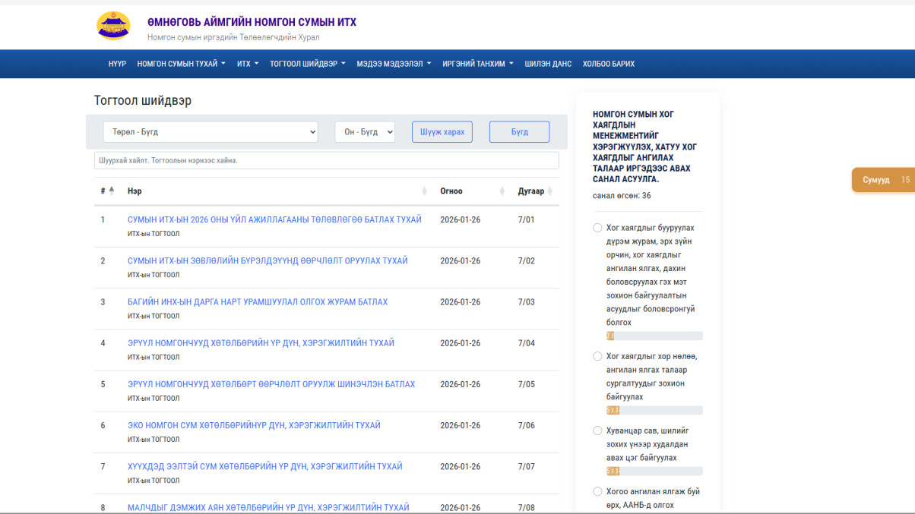Click the Nomgon soum emblem logo
915x514 pixels.
[x=113, y=26]
